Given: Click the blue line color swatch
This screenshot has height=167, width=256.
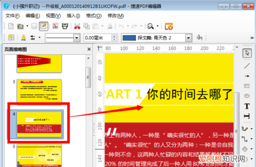Looking at the screenshot, I should (x=129, y=38).
